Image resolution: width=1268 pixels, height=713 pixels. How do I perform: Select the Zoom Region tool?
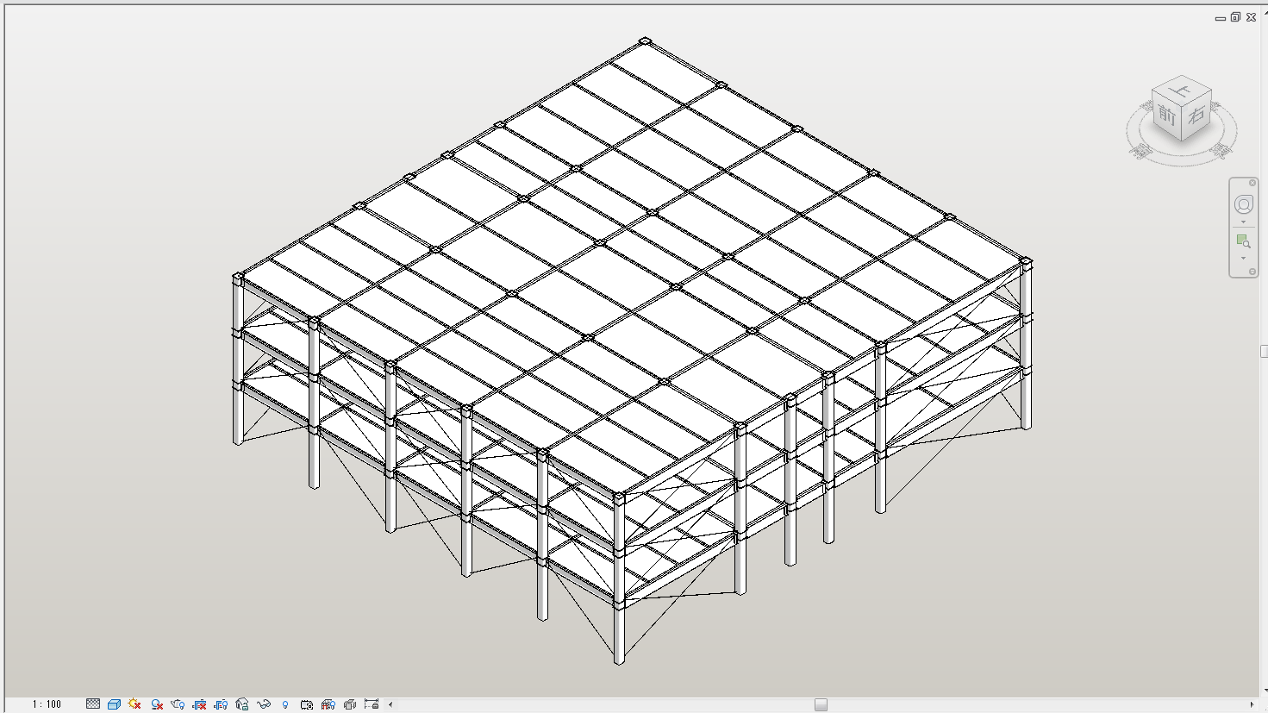pos(1243,241)
